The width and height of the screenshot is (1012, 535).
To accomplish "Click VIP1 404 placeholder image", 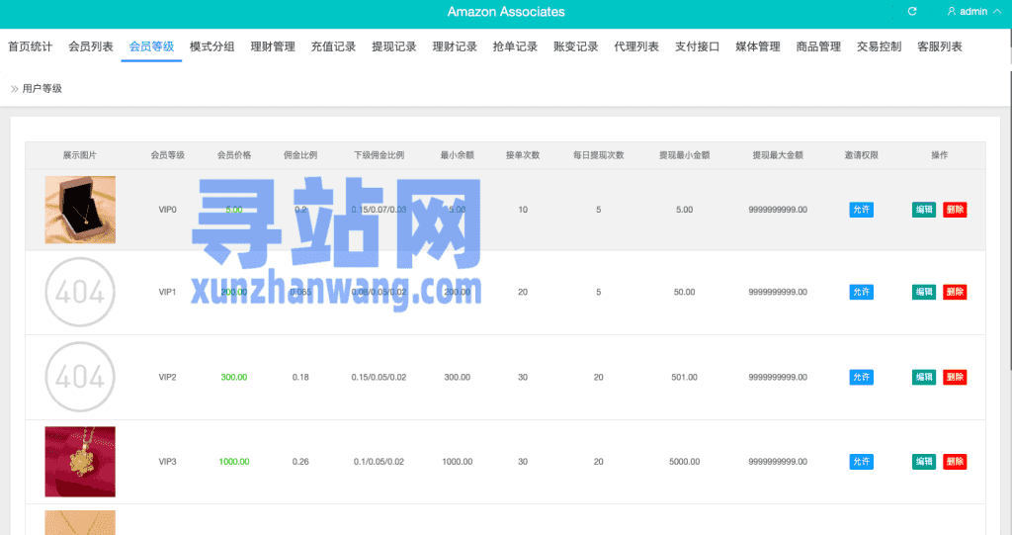I will (x=80, y=292).
